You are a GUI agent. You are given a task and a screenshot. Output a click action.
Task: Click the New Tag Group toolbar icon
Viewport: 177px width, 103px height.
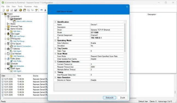click(x=28, y=10)
